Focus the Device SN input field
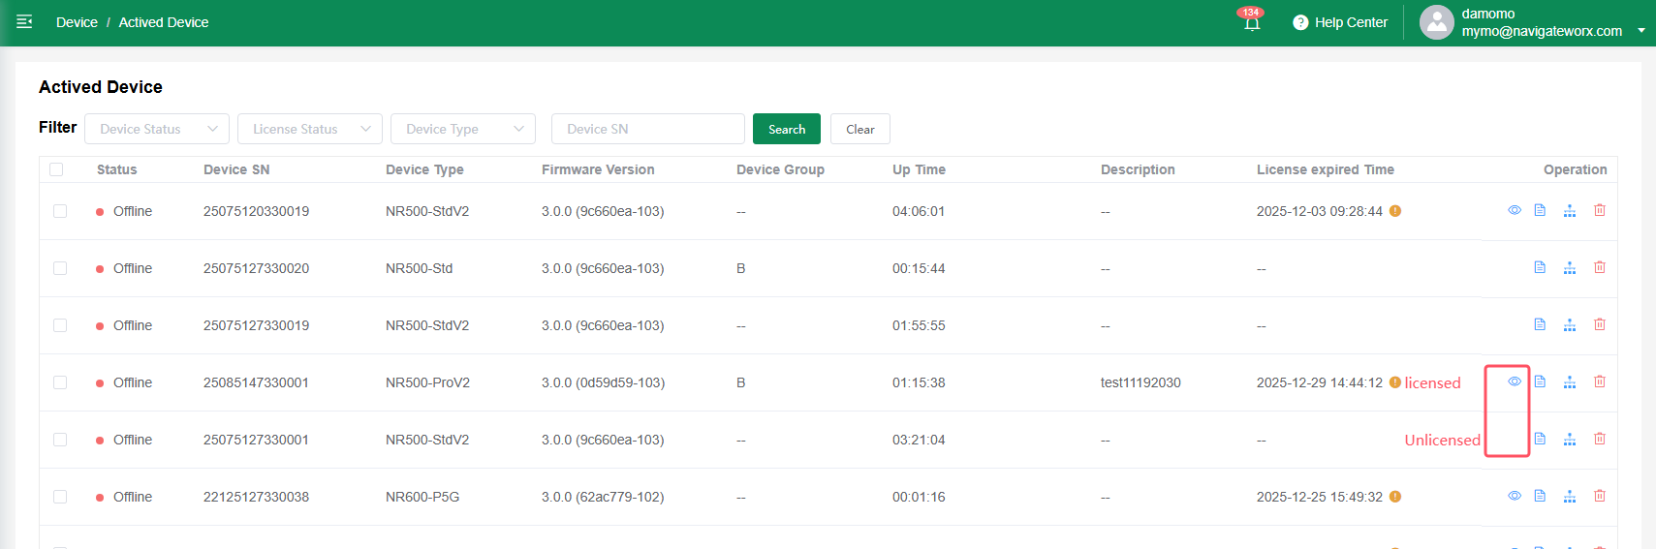 click(x=647, y=129)
